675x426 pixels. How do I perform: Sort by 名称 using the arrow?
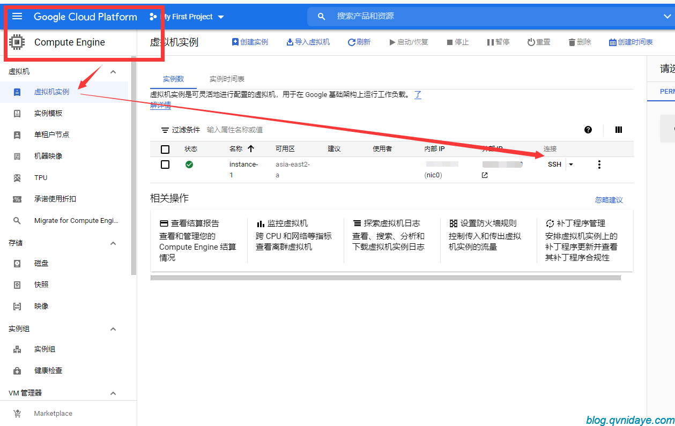[251, 148]
